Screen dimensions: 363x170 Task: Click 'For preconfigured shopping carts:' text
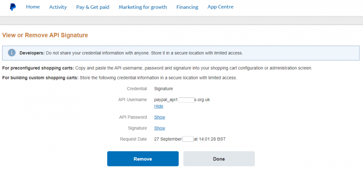(38, 68)
